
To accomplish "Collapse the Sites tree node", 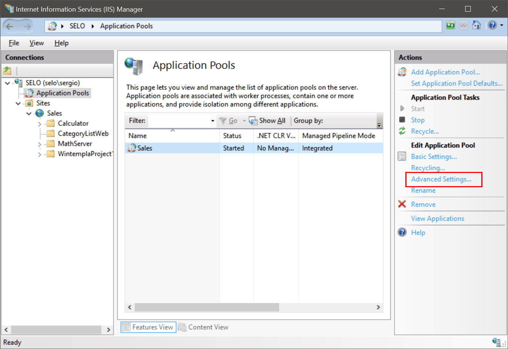I will coord(18,103).
